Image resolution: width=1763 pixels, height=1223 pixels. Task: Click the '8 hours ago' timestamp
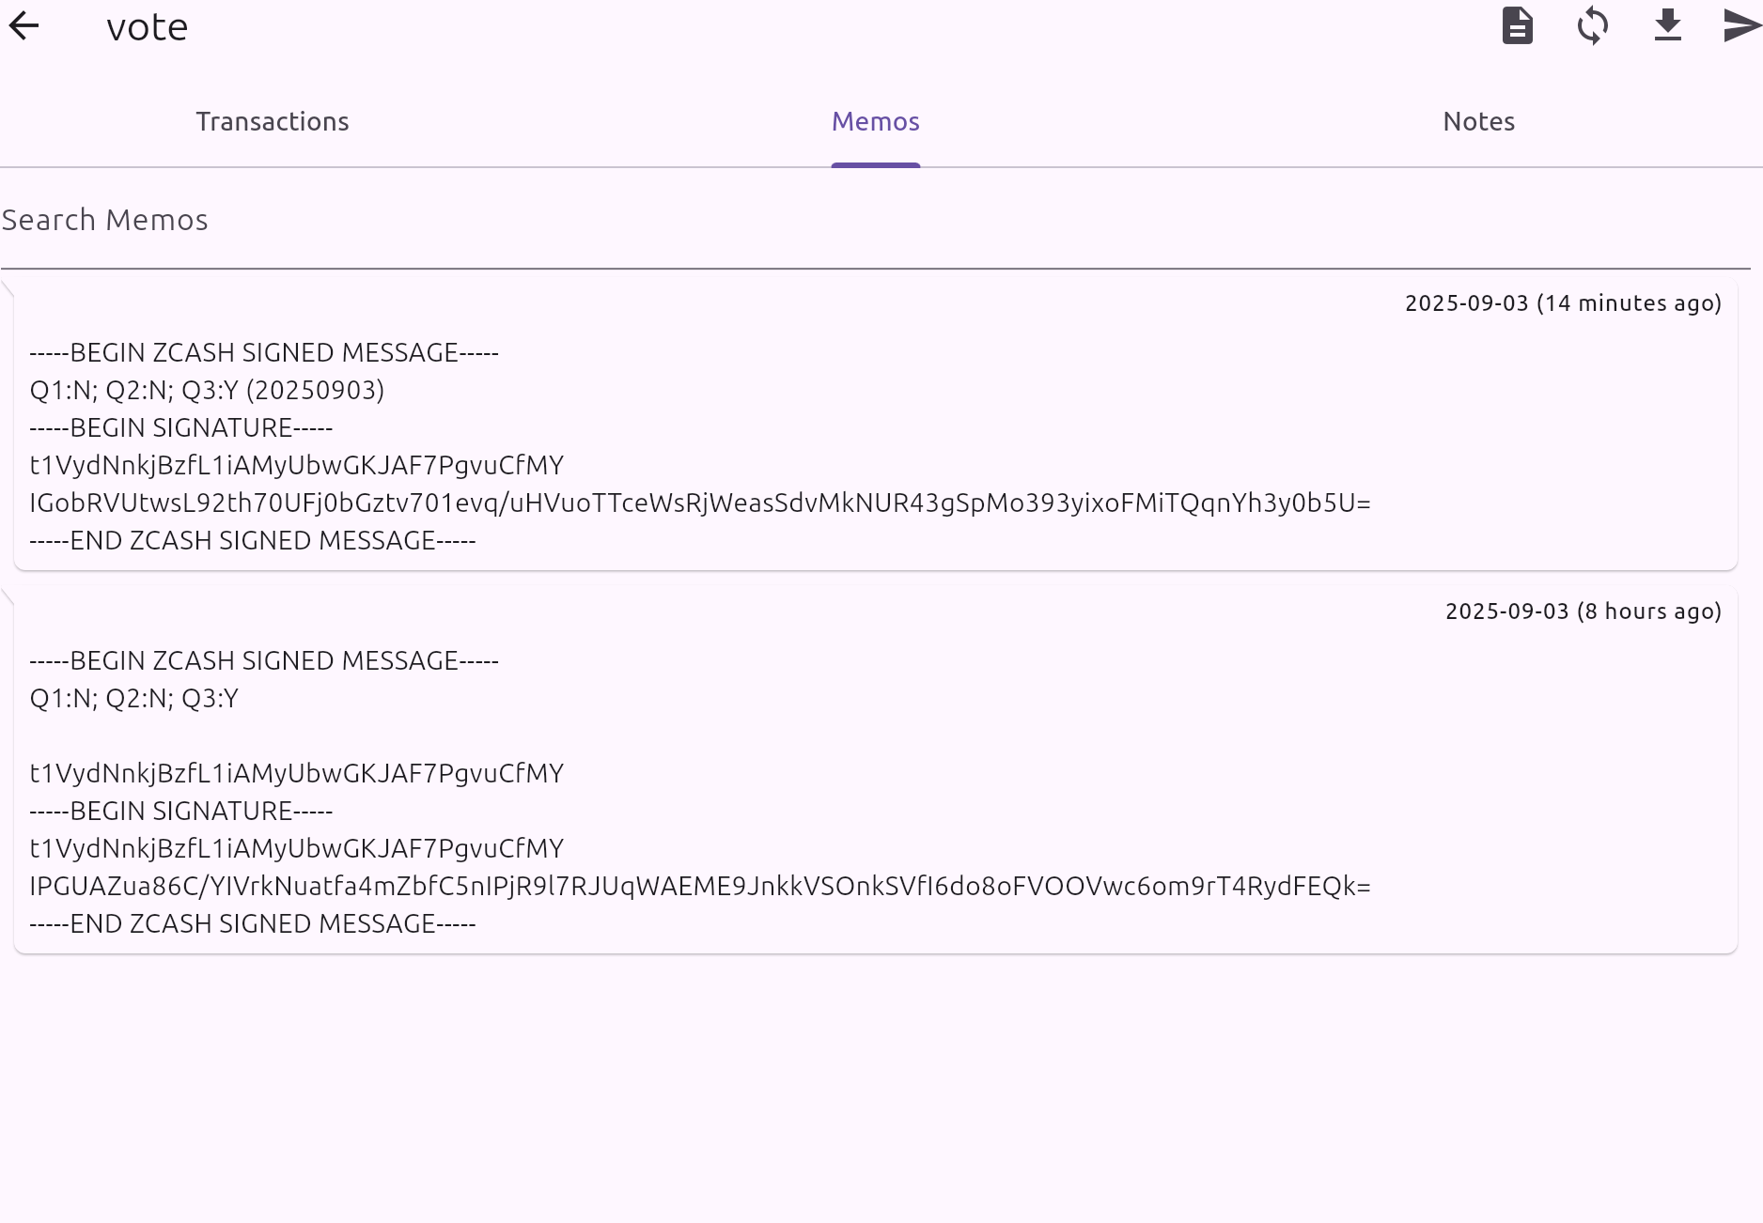point(1583,611)
